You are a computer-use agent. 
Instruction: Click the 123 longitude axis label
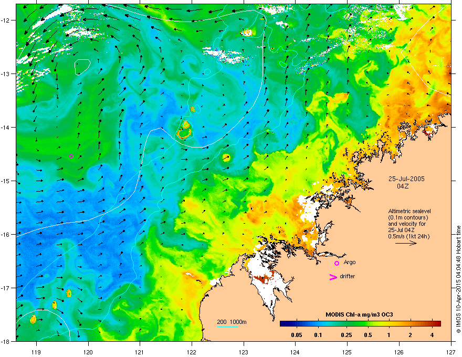(244, 352)
